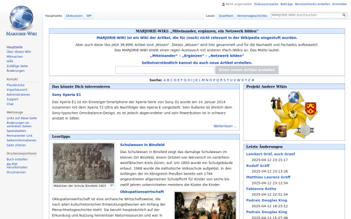This screenshot has width=351, height=219.
Task: Open Seiteninformationen link
Action: tap(21, 140)
